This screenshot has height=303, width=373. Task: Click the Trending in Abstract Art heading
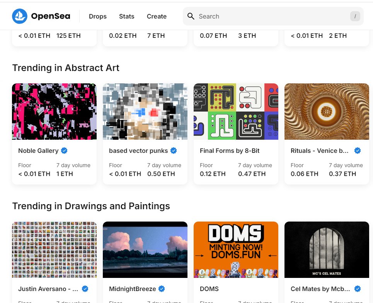[66, 68]
